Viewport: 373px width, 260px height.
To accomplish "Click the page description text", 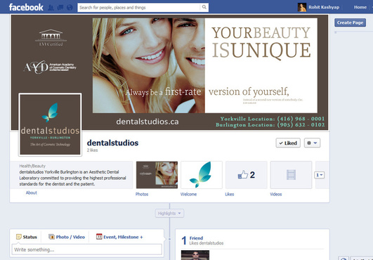I will [x=72, y=178].
